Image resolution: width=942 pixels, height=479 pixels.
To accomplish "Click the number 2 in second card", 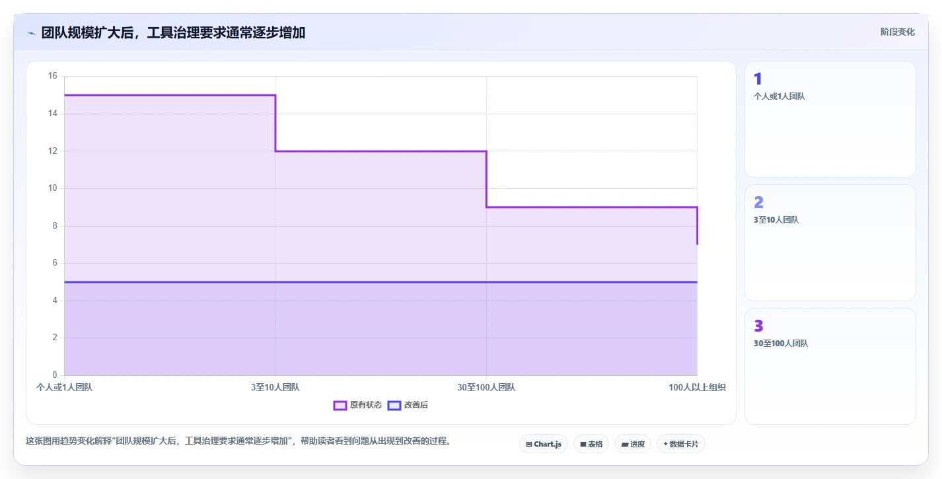I will click(x=758, y=203).
